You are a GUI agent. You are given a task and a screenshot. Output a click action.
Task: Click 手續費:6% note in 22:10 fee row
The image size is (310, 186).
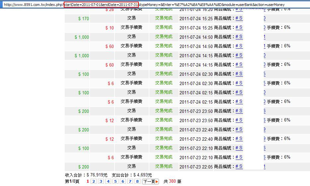point(278,157)
